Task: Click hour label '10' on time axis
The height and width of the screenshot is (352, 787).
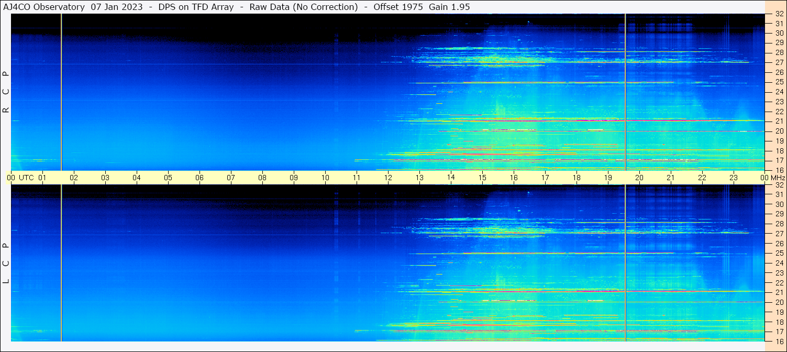Action: tap(325, 178)
